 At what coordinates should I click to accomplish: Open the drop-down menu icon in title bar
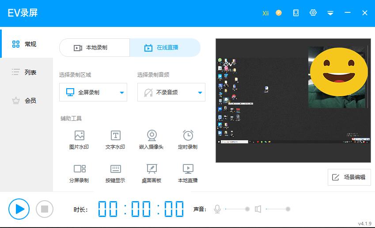(x=330, y=13)
